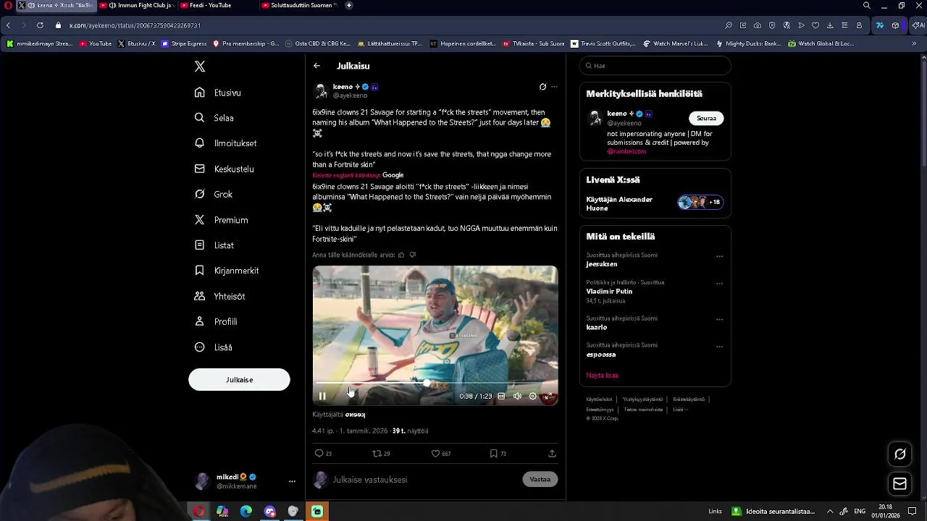The width and height of the screenshot is (927, 521).
Task: Open the browser AI assistant button
Action: (918, 25)
